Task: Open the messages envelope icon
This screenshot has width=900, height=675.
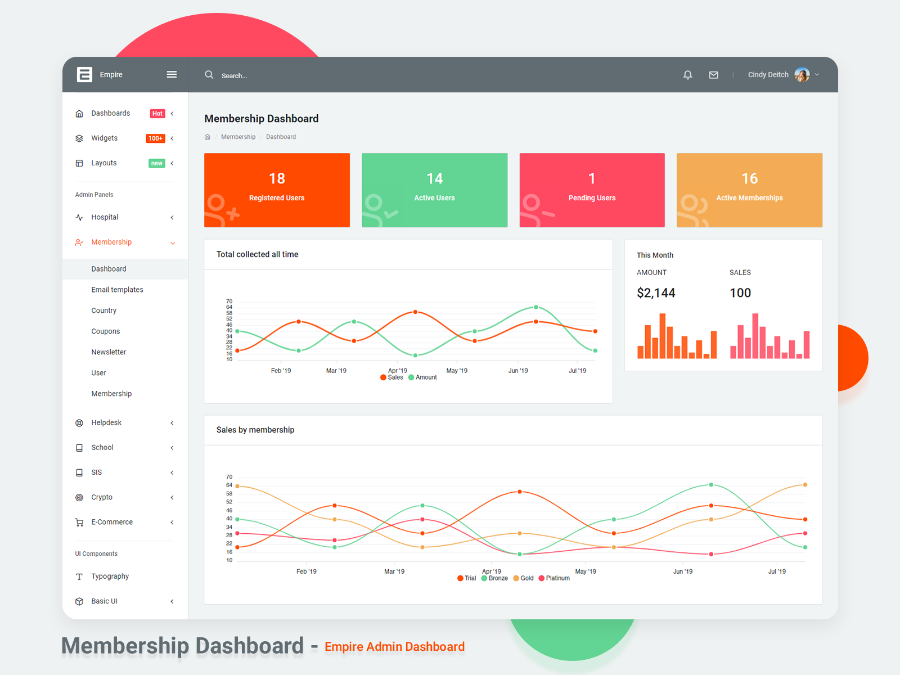Action: click(x=713, y=75)
